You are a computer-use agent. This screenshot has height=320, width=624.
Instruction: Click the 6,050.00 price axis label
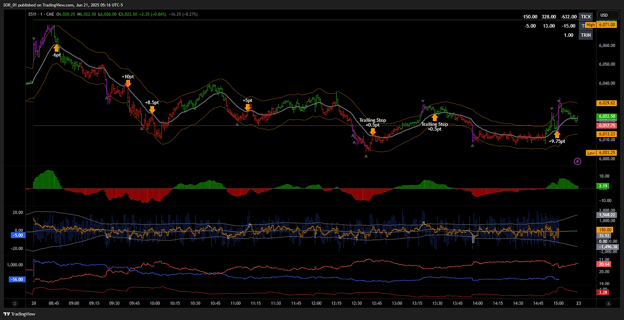(x=606, y=64)
